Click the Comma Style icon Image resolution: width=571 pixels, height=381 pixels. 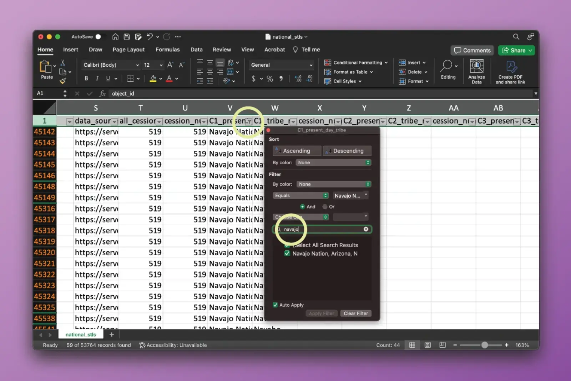[x=281, y=79]
